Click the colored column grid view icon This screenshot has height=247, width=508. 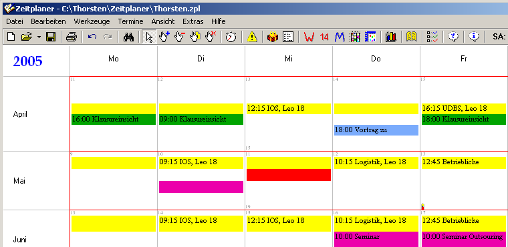[355, 37]
